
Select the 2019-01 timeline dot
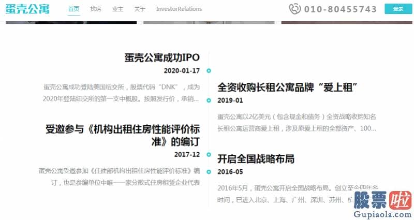(x=209, y=100)
